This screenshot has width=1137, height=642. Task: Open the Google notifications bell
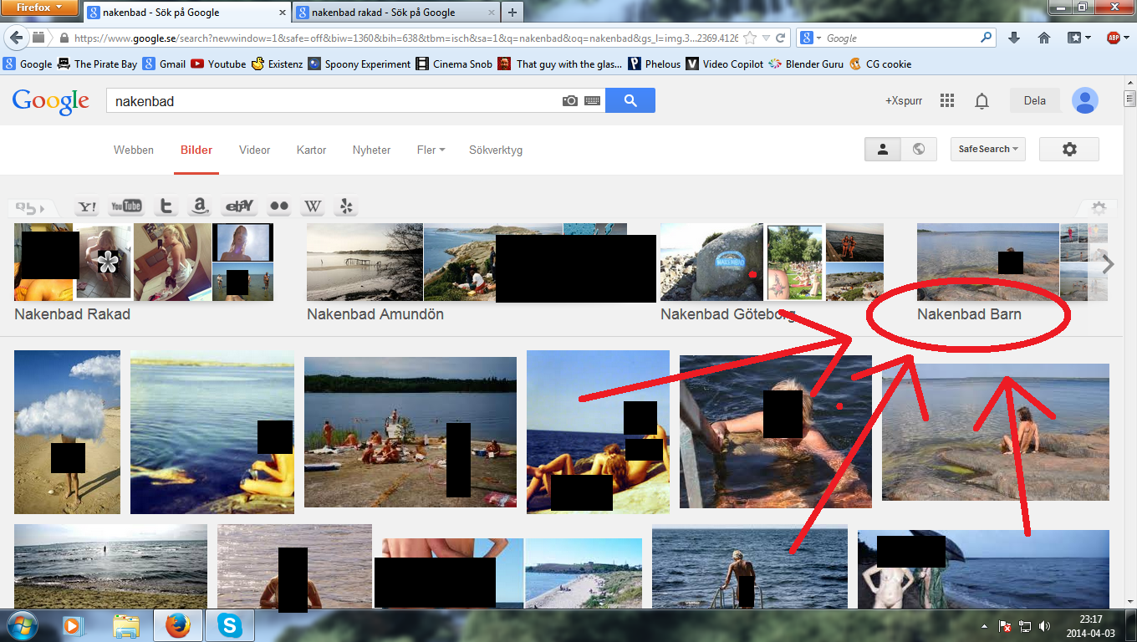pyautogui.click(x=982, y=101)
